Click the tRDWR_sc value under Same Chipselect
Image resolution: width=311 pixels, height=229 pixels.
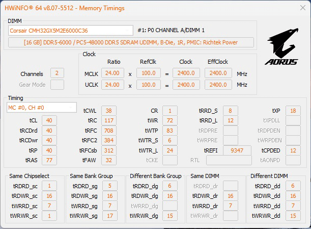pos(49,196)
